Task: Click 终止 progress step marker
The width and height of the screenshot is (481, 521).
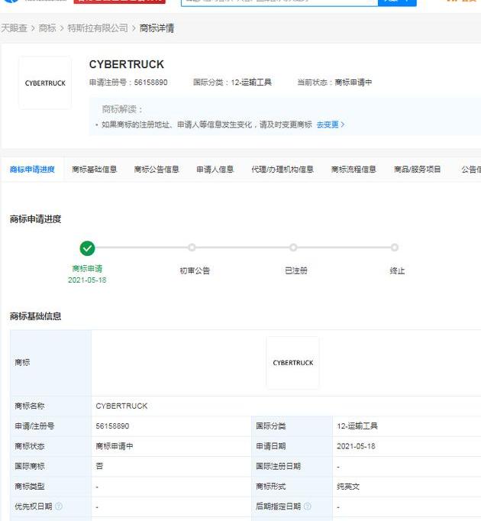Action: 394,248
